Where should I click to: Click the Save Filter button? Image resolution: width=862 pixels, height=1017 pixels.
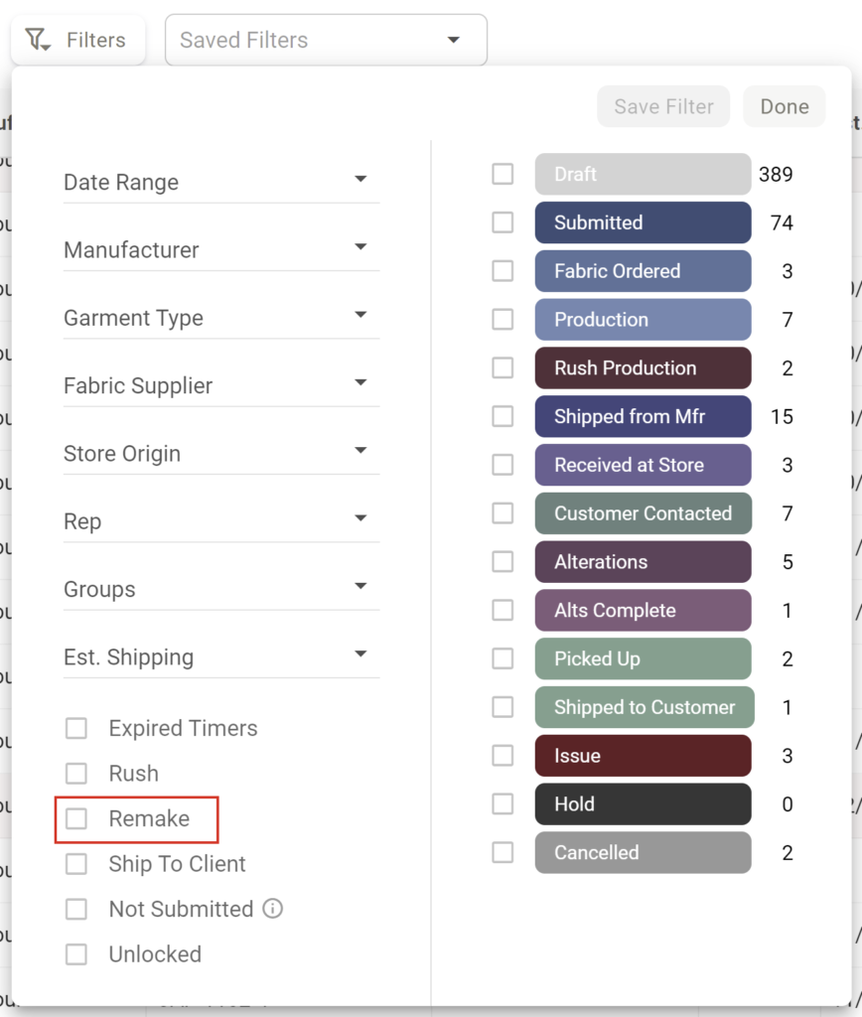663,106
